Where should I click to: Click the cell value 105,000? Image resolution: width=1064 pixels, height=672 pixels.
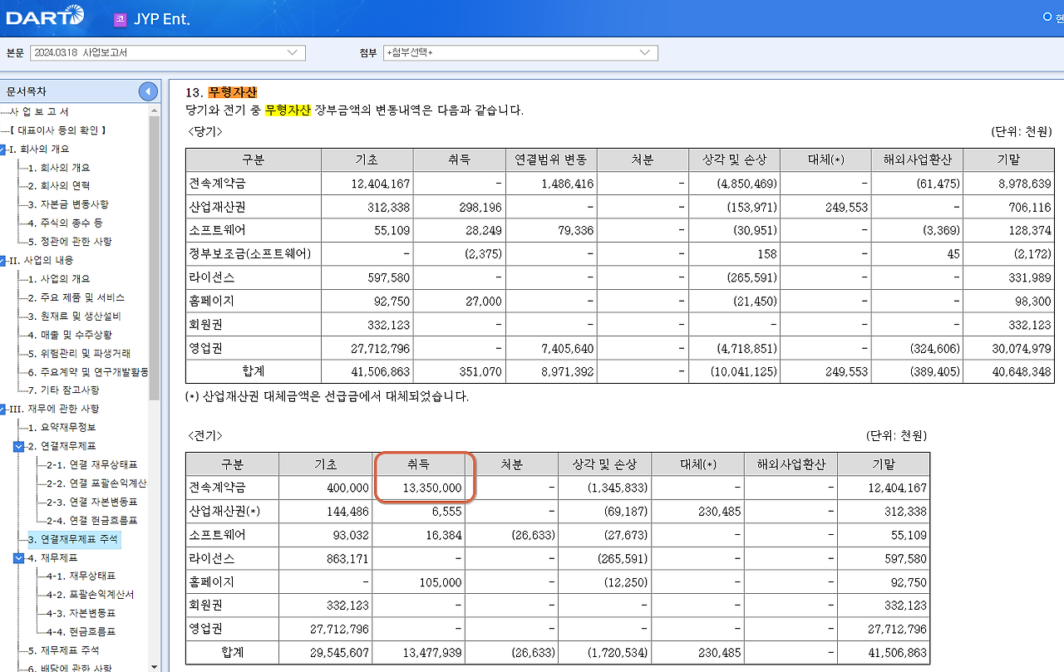pos(440,582)
